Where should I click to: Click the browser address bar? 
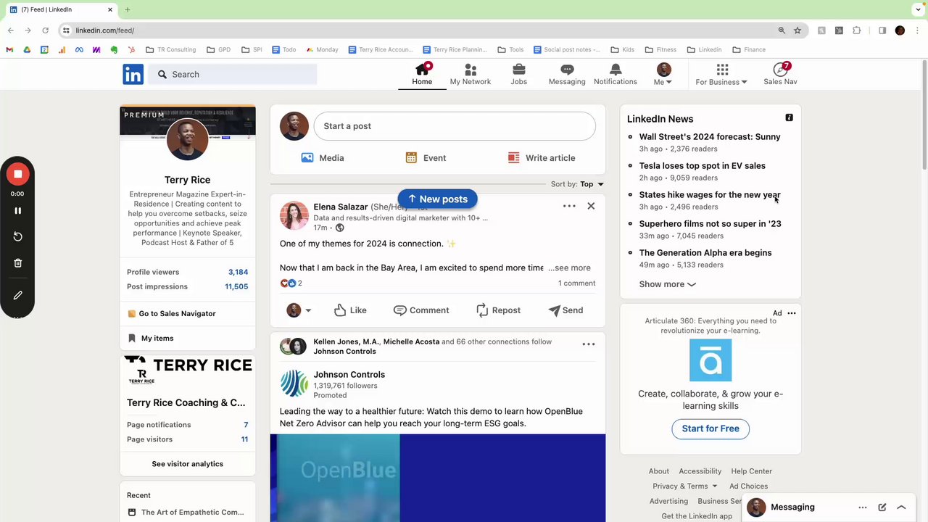tap(420, 30)
